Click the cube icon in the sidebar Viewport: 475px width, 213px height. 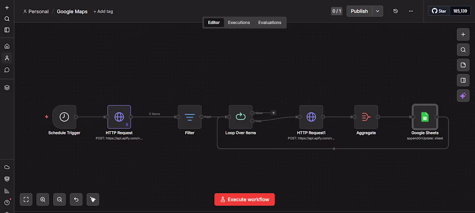[7, 179]
